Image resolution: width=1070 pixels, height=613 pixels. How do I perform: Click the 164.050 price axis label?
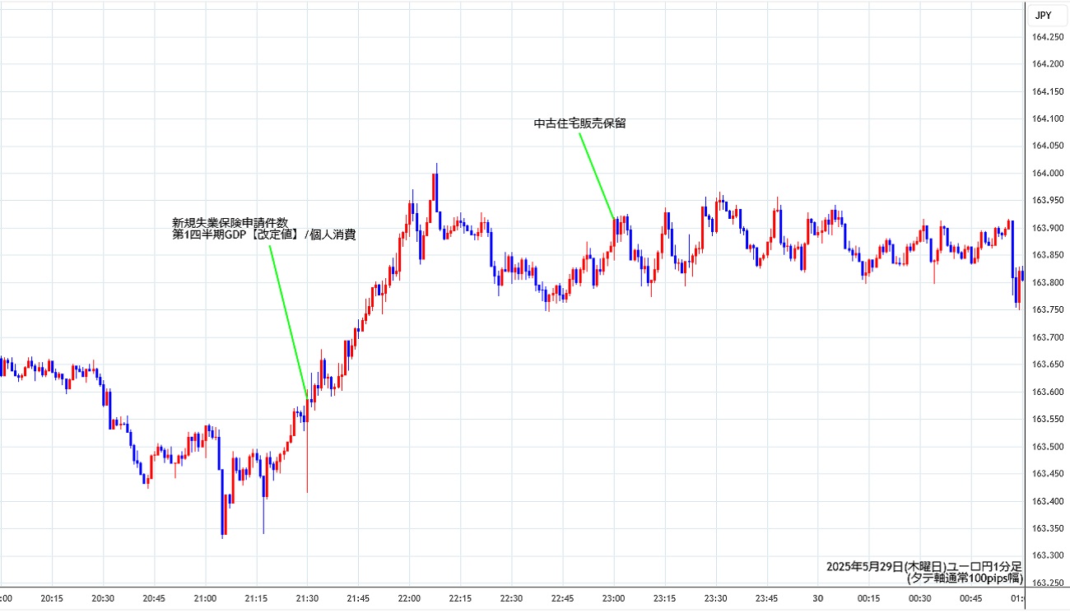[1047, 146]
